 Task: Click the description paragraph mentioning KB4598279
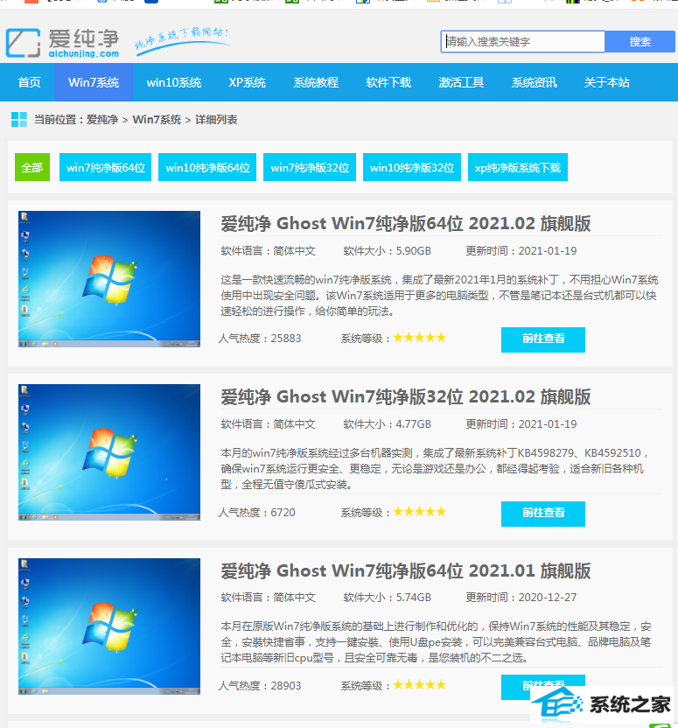[436, 468]
